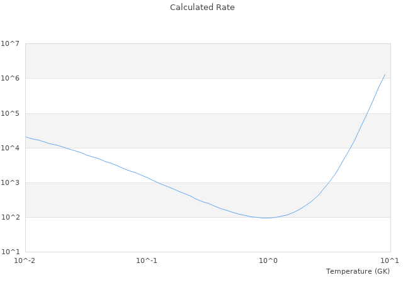This screenshot has width=403, height=302.
Task: Select the 10^6 y-axis tick label
Action: 10,79
